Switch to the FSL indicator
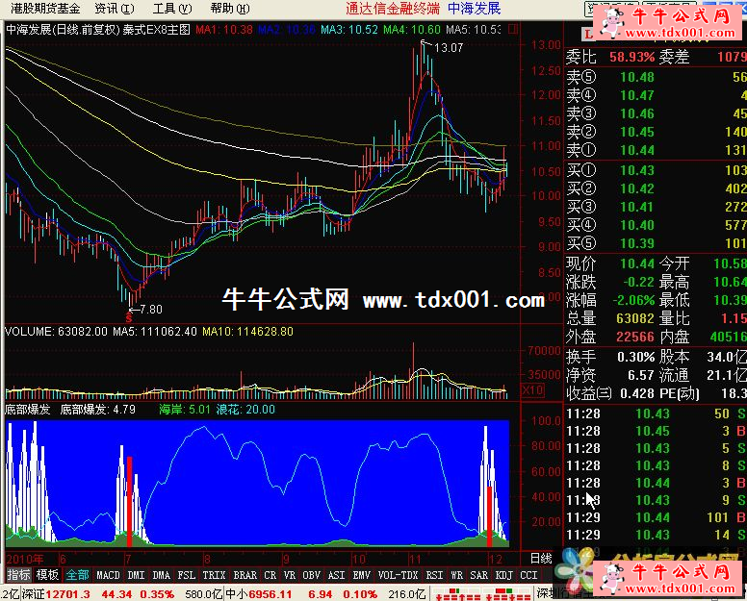This screenshot has height=601, width=747. [187, 575]
